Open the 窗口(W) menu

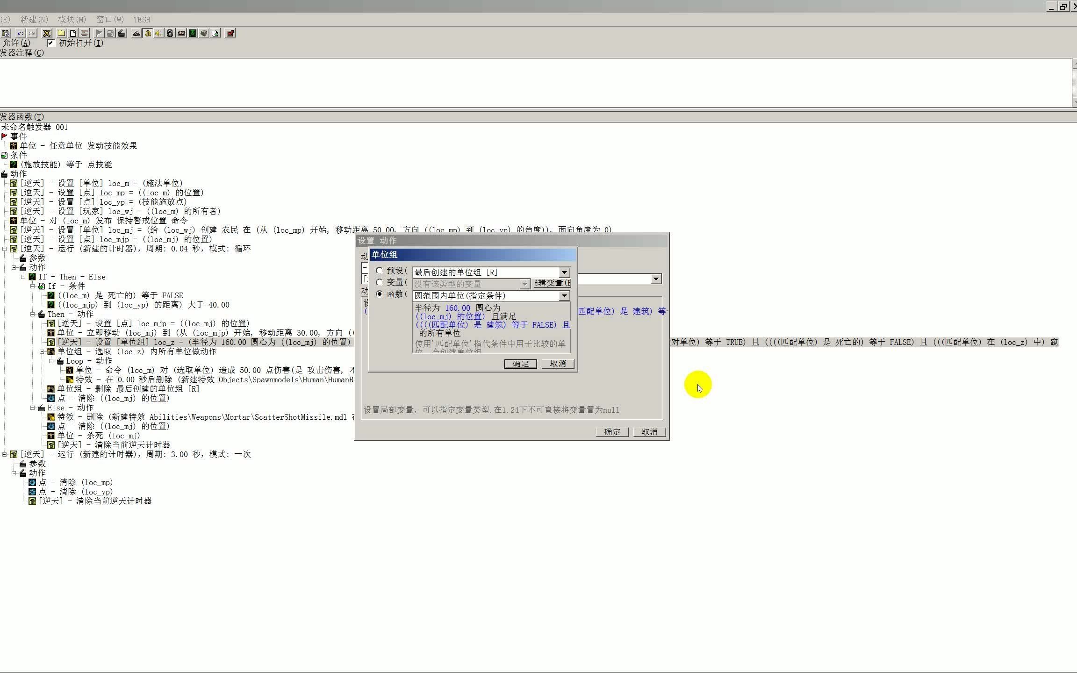(110, 20)
